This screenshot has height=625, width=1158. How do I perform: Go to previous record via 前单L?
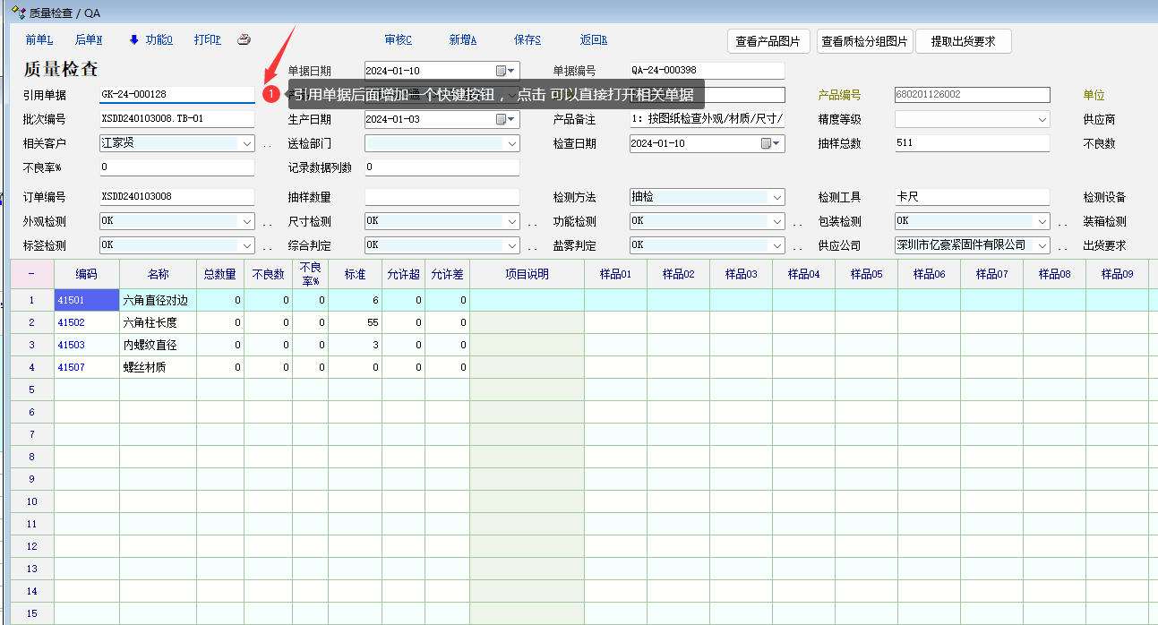[39, 40]
